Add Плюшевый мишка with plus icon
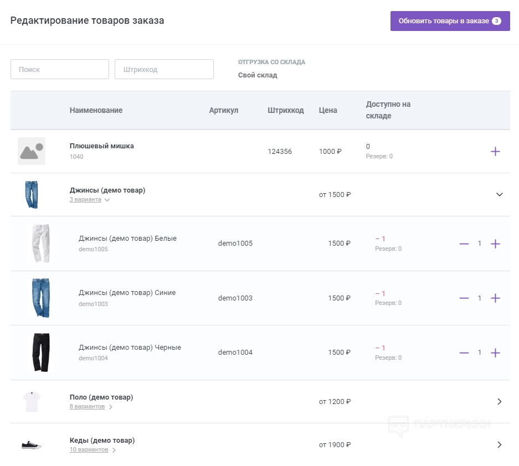The width and height of the screenshot is (519, 466). [x=495, y=152]
